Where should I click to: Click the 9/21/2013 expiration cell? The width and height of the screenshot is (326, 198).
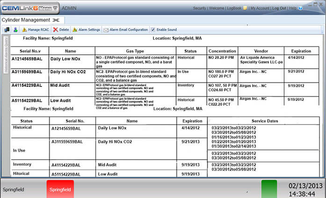[190, 142]
